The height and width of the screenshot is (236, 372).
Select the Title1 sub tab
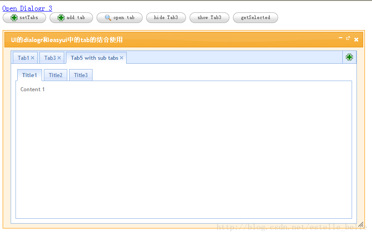pyautogui.click(x=30, y=75)
